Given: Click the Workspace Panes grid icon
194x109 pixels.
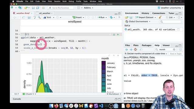Looking at the screenshot, I should (79, 8).
